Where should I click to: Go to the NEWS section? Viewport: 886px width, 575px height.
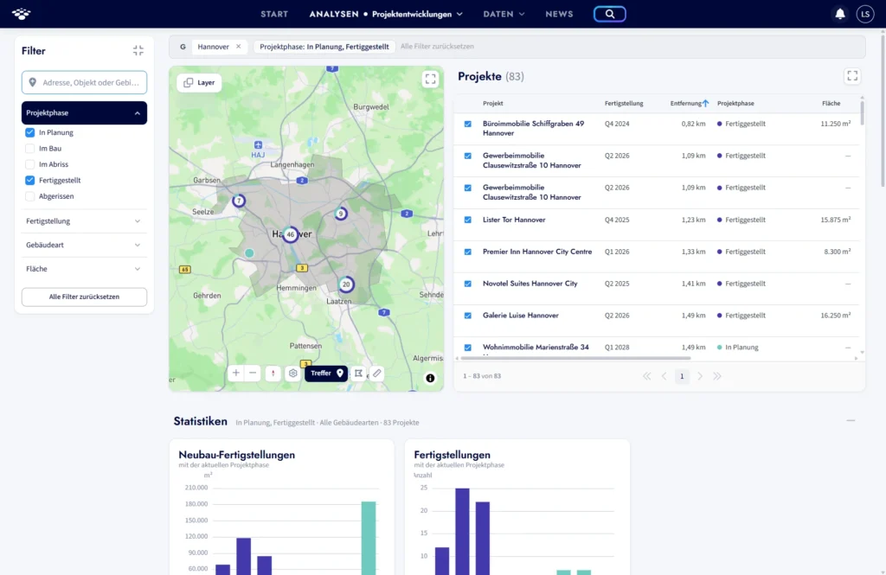pyautogui.click(x=559, y=14)
